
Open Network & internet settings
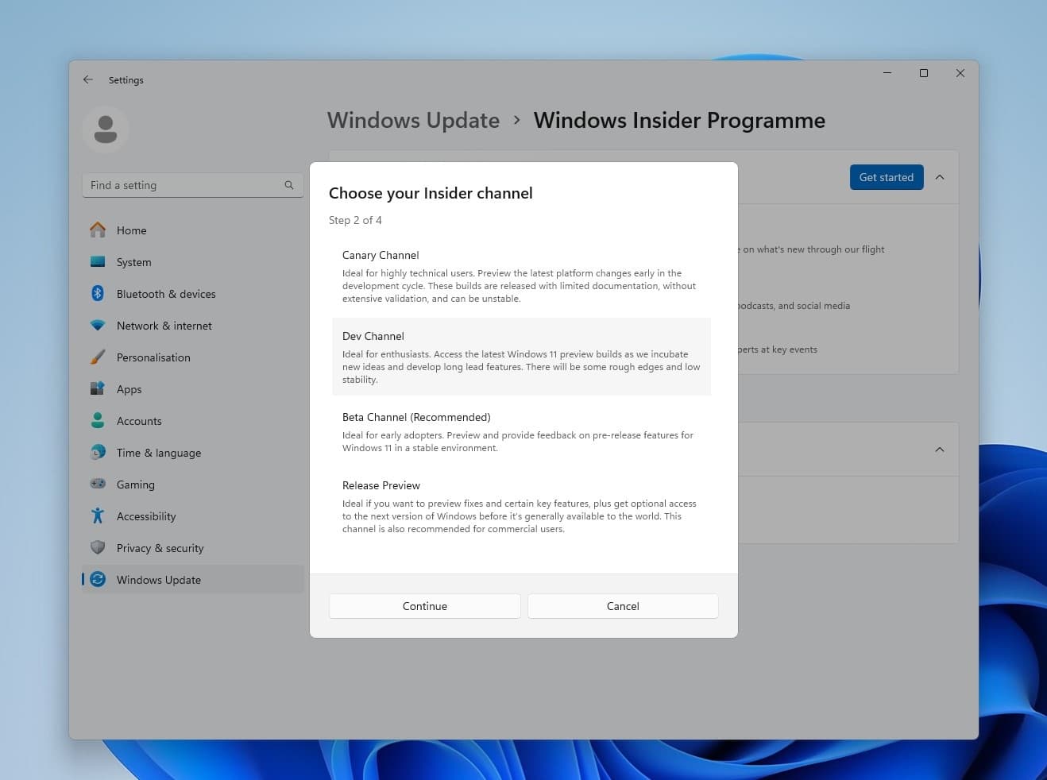pyautogui.click(x=193, y=326)
